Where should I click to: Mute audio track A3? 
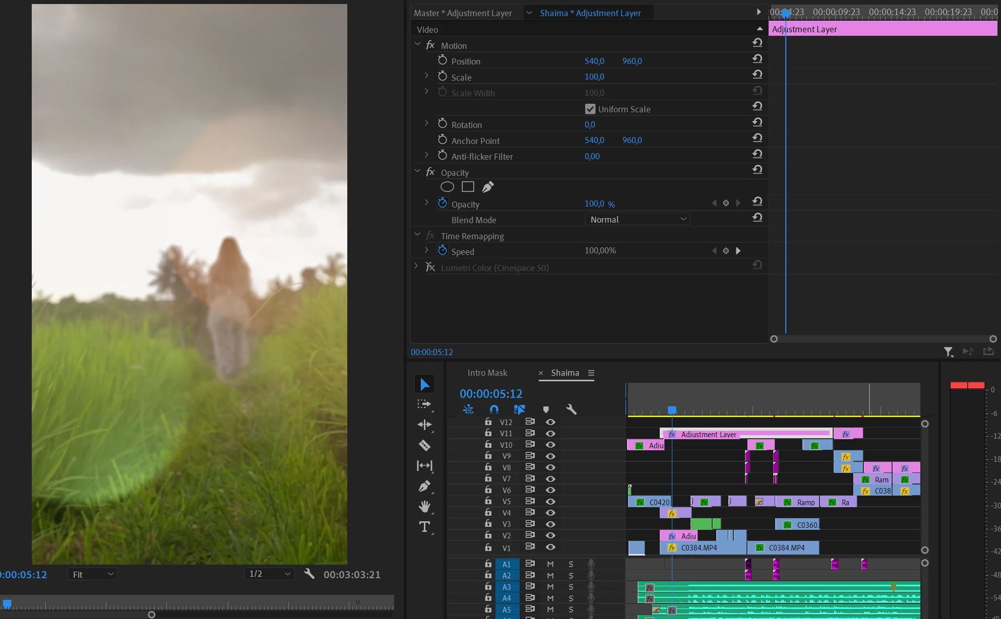550,587
